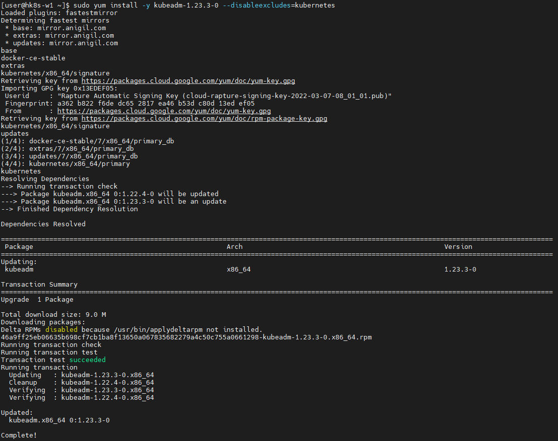558x441 pixels.
Task: Click 'Downloading packages:' line
Action: click(43, 322)
